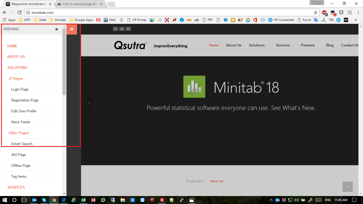Open the Adblock Plus extension icon
The height and width of the screenshot is (204, 363).
click(324, 12)
